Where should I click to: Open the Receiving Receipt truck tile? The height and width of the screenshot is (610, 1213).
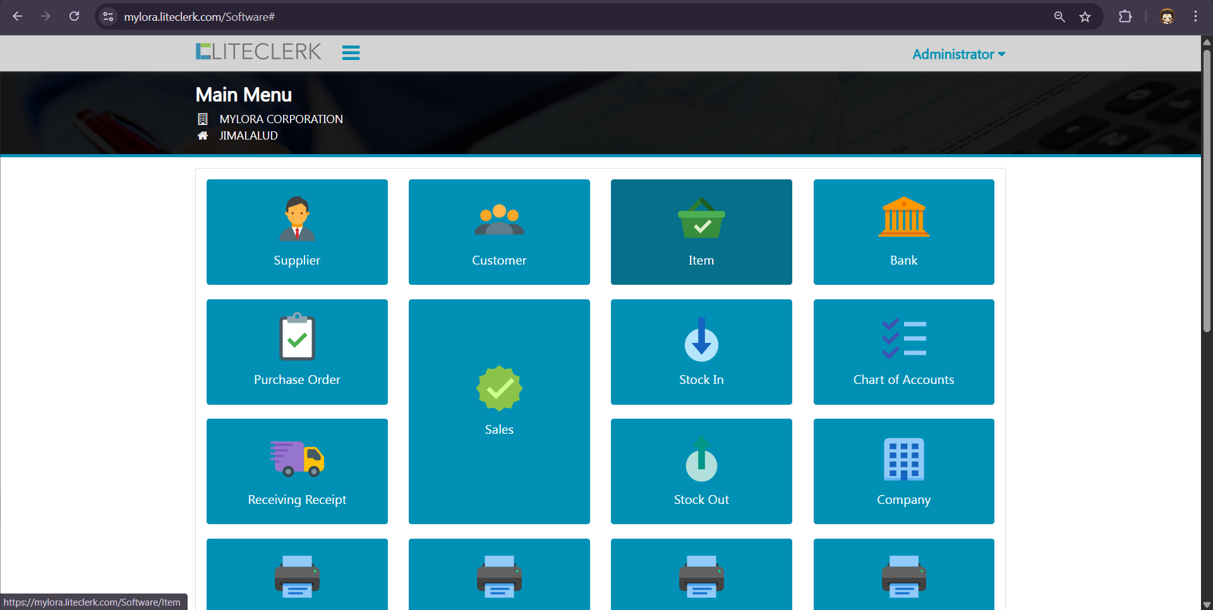pyautogui.click(x=297, y=471)
